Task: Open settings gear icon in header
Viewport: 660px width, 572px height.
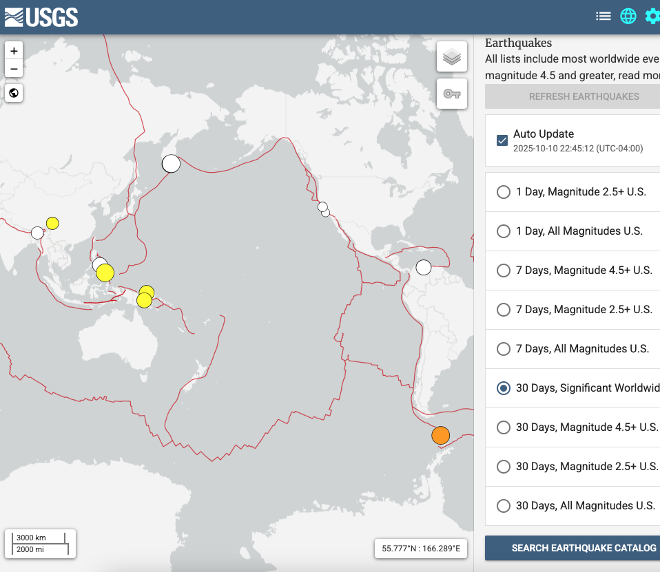Action: [652, 17]
